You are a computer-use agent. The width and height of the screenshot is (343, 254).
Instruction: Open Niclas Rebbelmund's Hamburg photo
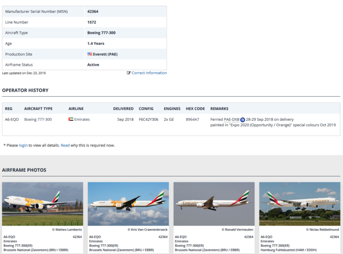pyautogui.click(x=300, y=204)
